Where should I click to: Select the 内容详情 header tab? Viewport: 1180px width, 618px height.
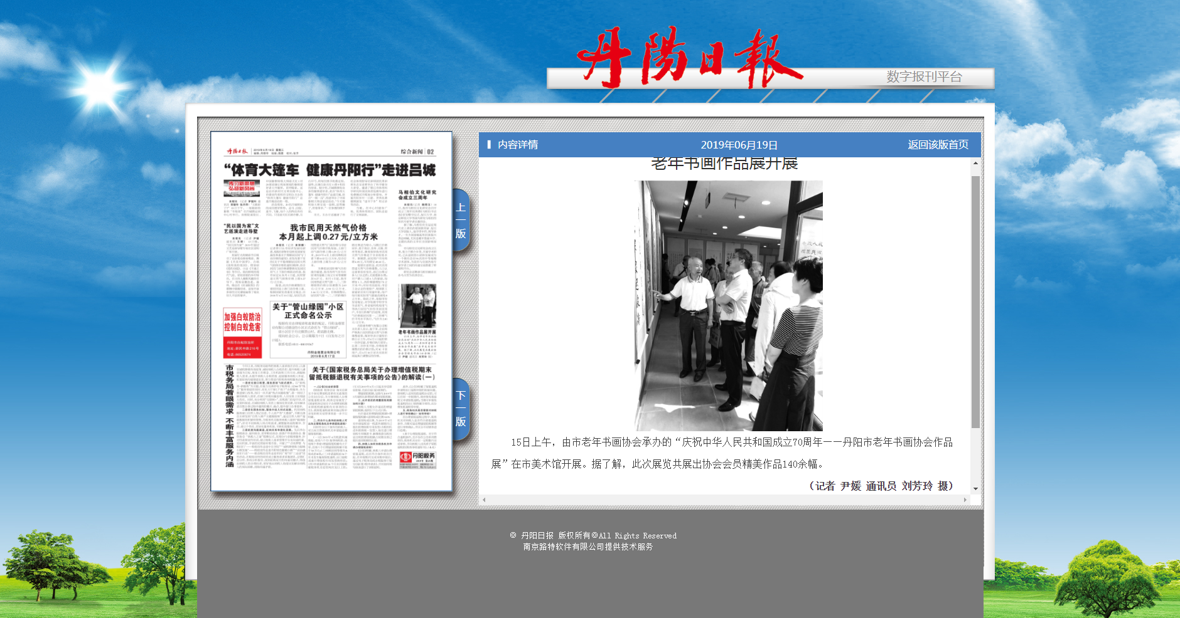[x=517, y=145]
